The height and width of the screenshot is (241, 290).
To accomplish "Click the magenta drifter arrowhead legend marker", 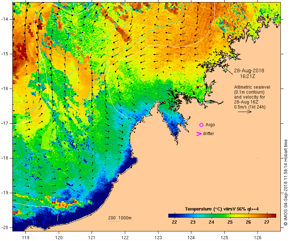I will point(199,134).
